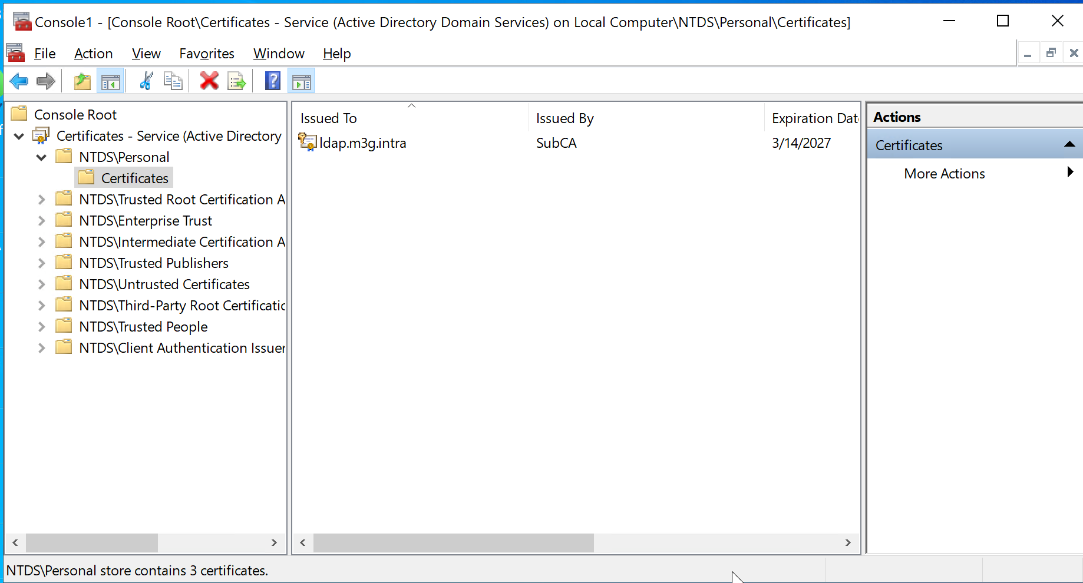Open More Actions in the Actions pane

(944, 174)
